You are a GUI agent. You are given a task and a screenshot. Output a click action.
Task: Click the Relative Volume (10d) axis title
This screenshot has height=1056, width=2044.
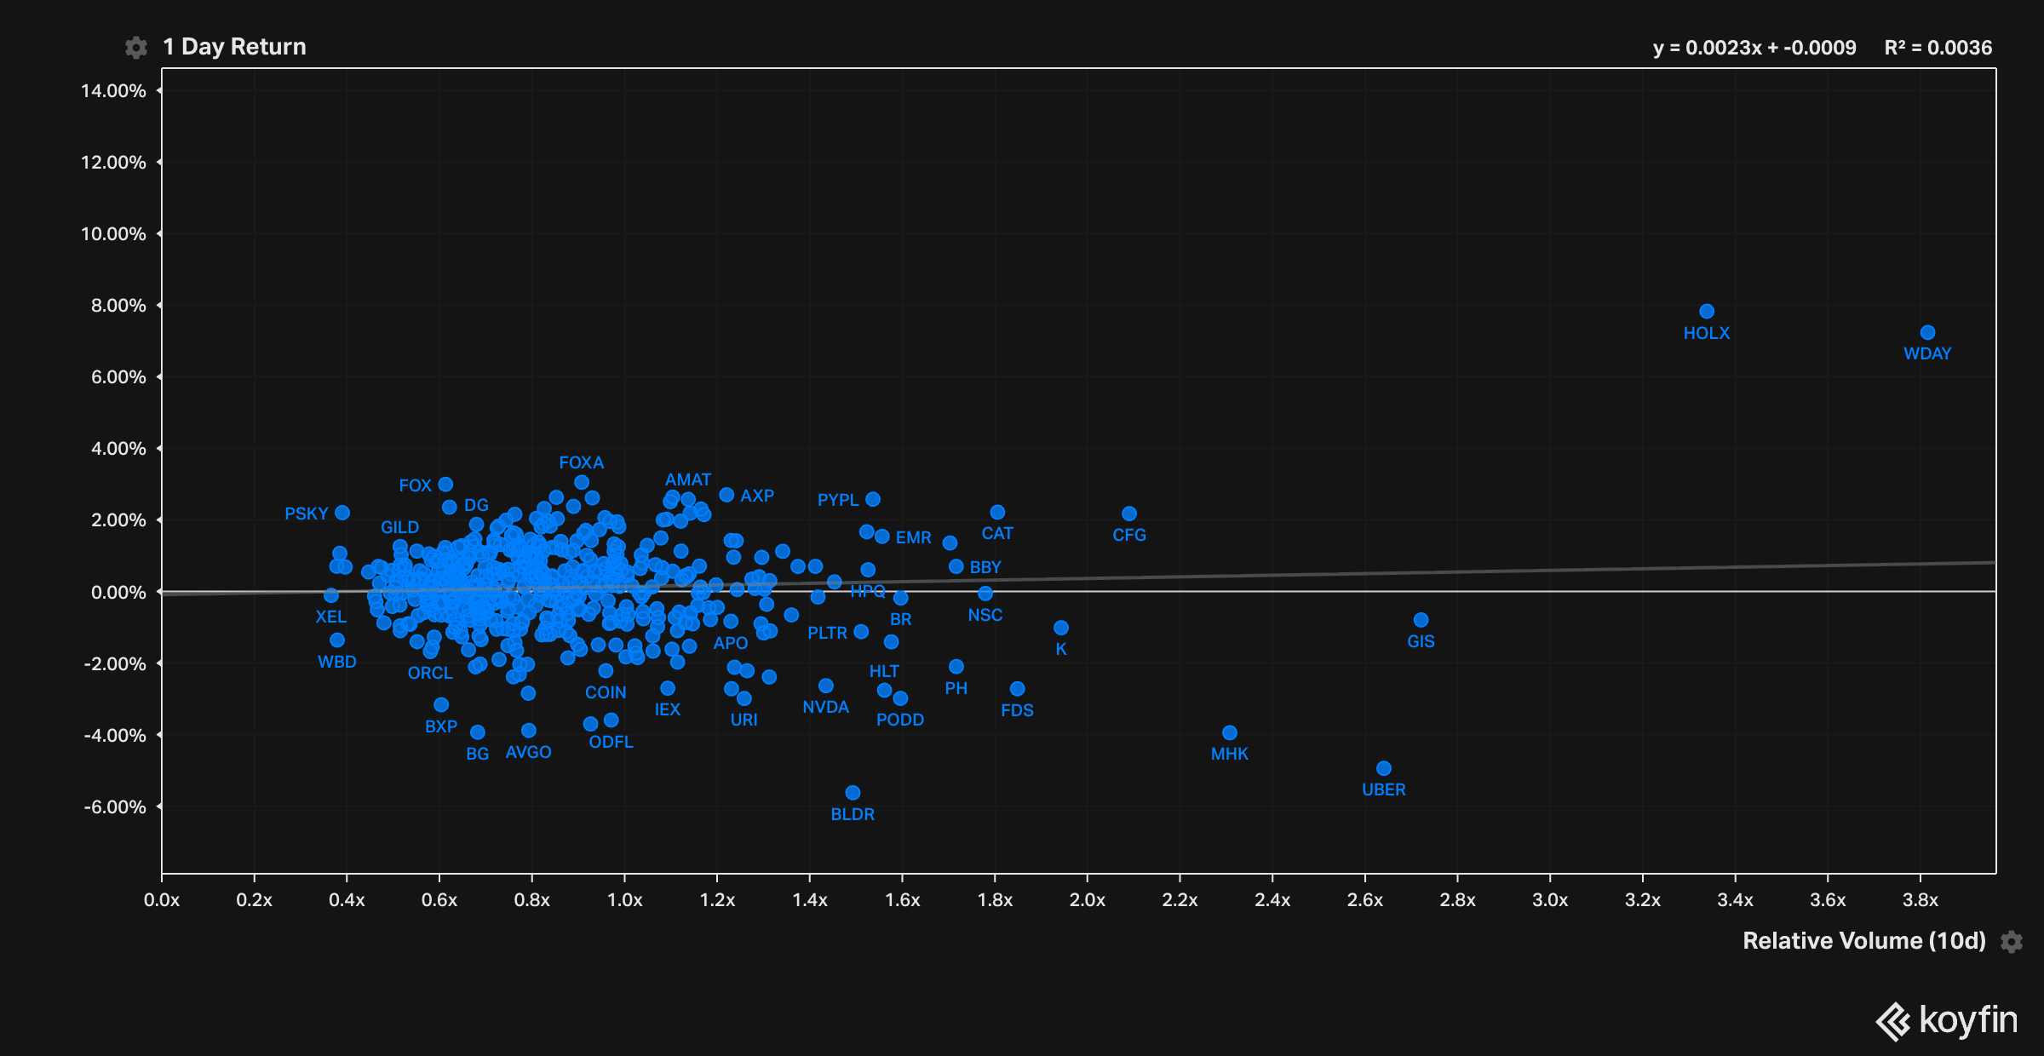tap(1863, 941)
